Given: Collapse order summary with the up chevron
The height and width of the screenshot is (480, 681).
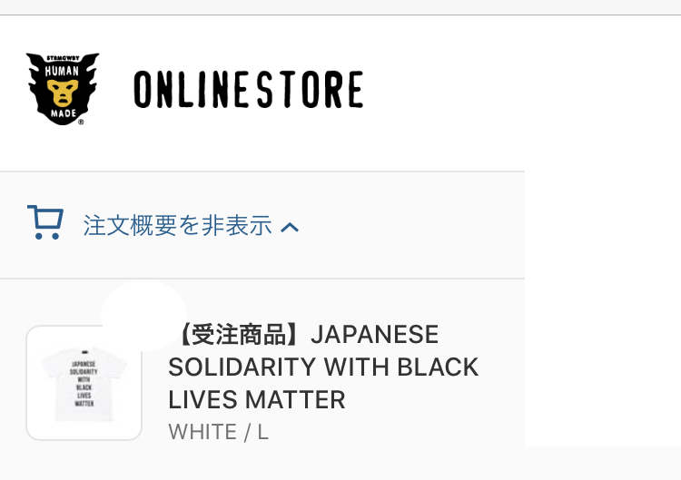Looking at the screenshot, I should [x=290, y=227].
